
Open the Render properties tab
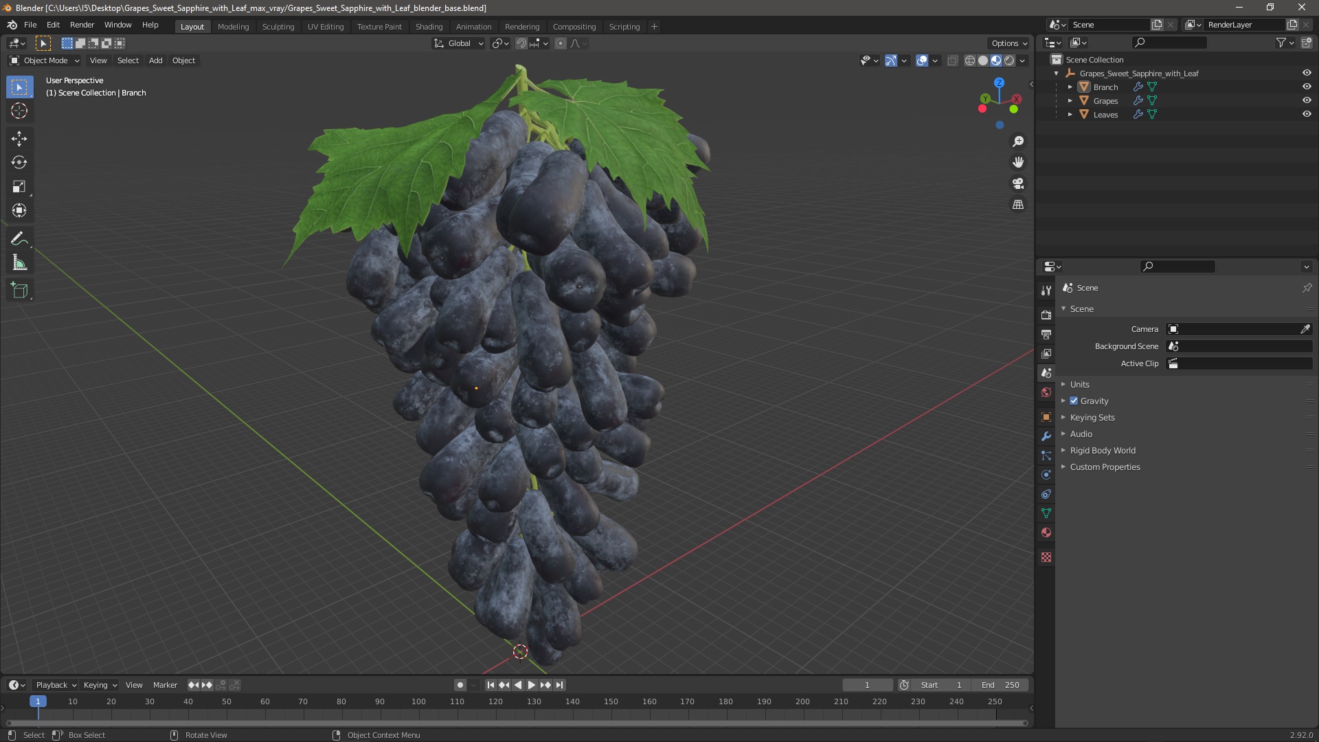click(x=1046, y=315)
